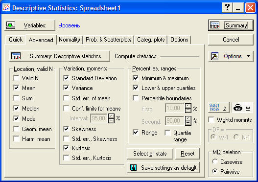This screenshot has height=182, width=258.
Task: Enable Std. err., Skewness checkbox
Action: tap(66, 138)
